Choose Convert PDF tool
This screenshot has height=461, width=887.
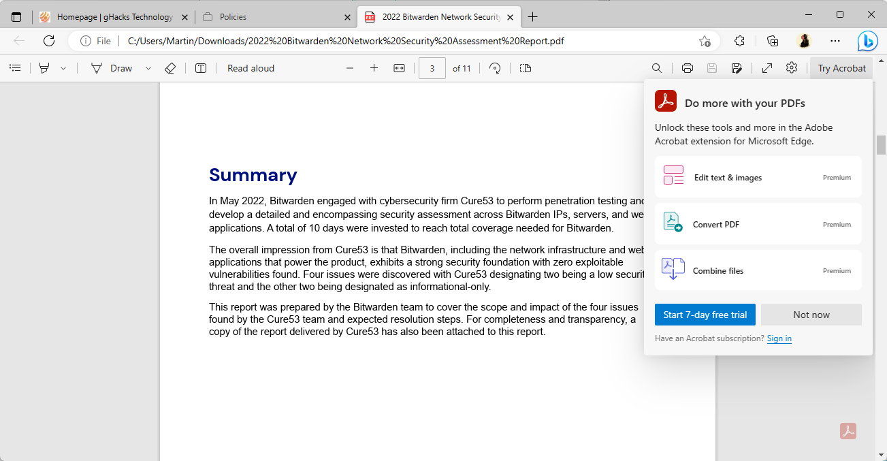(x=758, y=224)
